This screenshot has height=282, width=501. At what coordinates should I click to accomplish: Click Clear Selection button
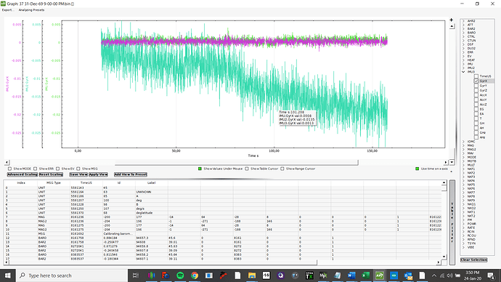click(474, 259)
